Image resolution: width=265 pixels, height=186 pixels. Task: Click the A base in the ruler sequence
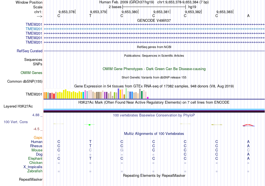point(248,16)
